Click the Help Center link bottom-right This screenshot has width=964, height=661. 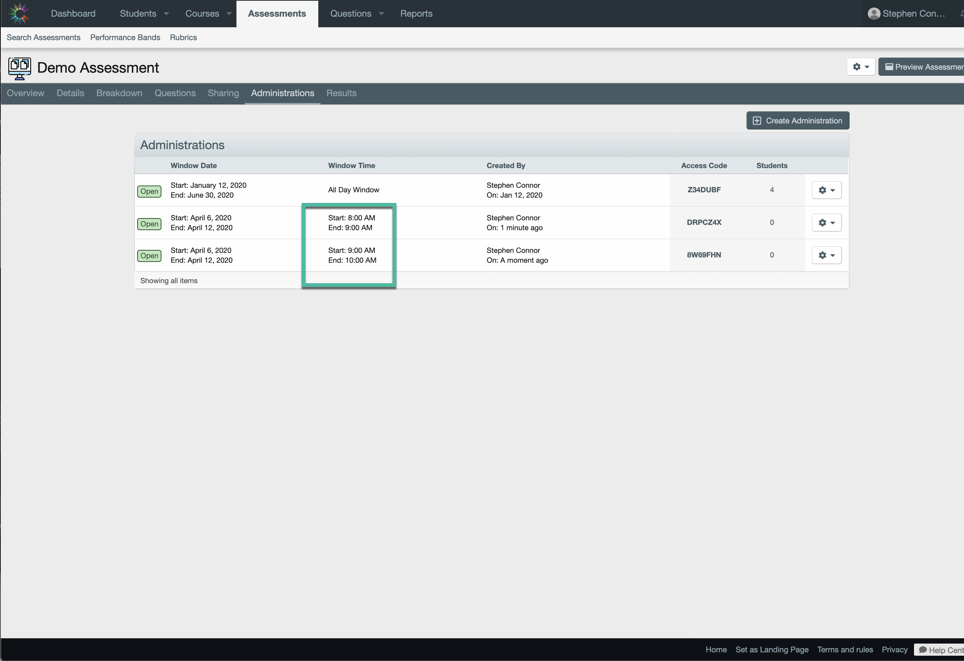point(941,650)
